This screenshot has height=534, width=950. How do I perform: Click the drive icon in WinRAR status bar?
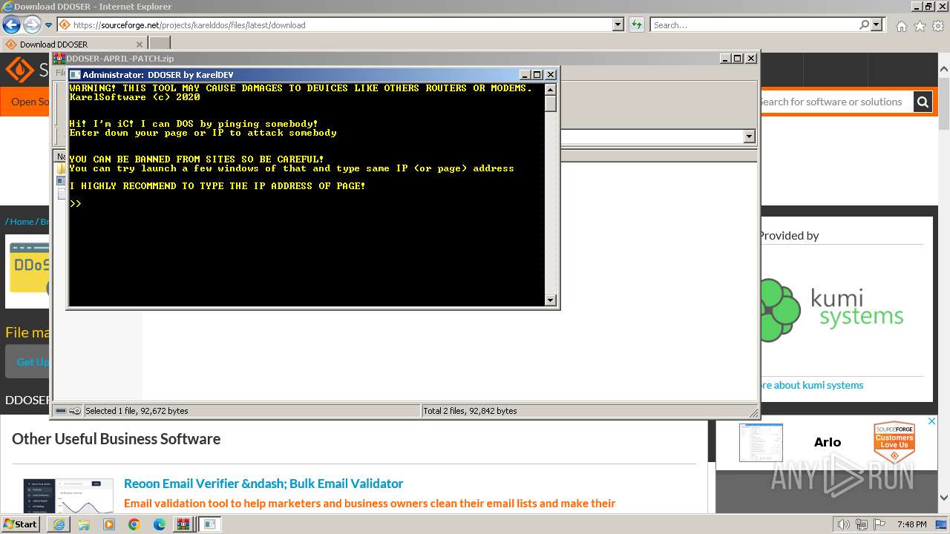[61, 411]
